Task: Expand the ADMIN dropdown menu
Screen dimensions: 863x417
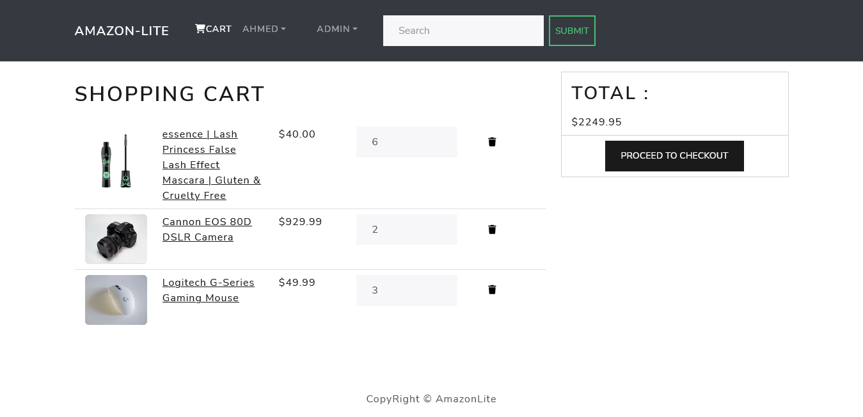Action: [337, 29]
